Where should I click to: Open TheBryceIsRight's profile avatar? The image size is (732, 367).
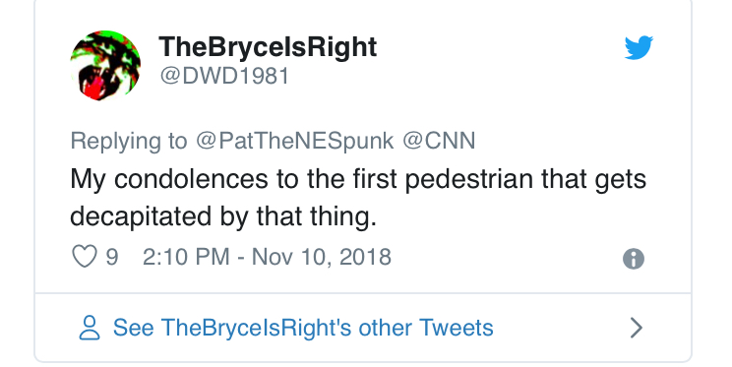pyautogui.click(x=105, y=65)
